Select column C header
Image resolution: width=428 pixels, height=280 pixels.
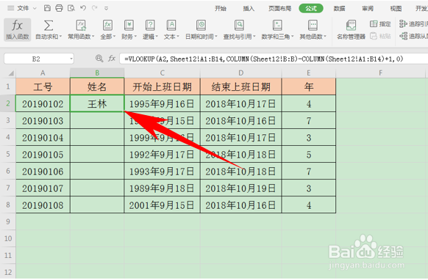point(162,73)
